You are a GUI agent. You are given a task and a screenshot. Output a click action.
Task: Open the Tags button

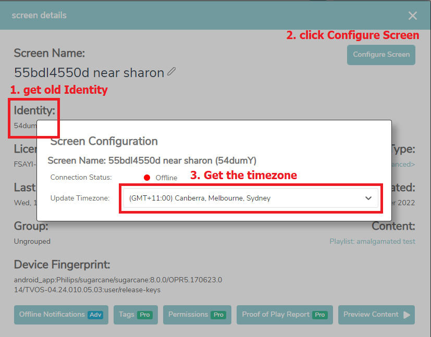(134, 315)
